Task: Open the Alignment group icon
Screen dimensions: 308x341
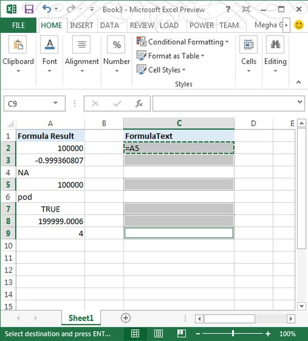Action: [82, 45]
